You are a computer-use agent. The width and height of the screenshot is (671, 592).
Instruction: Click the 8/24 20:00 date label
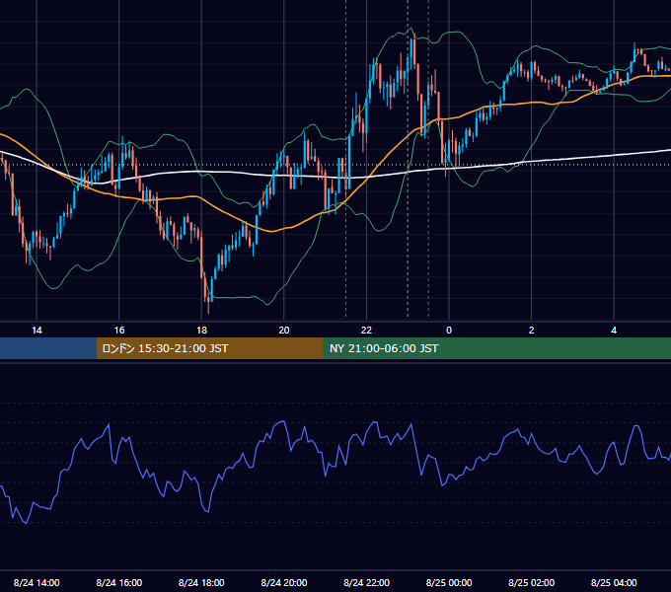[x=284, y=582]
